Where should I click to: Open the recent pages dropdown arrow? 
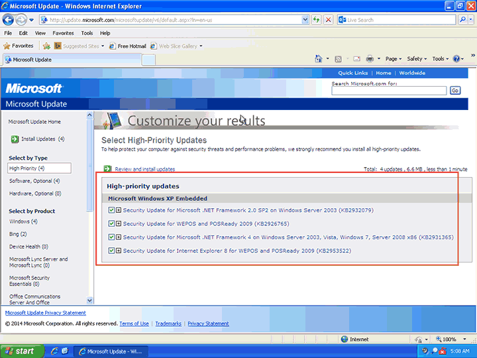click(x=32, y=21)
